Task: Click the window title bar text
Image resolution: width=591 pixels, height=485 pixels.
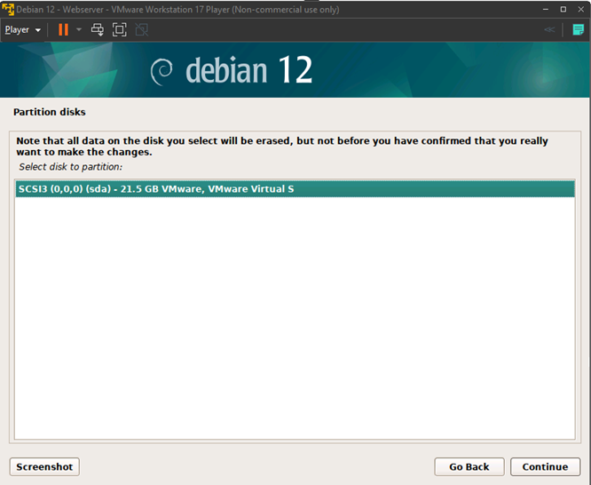Action: point(177,8)
